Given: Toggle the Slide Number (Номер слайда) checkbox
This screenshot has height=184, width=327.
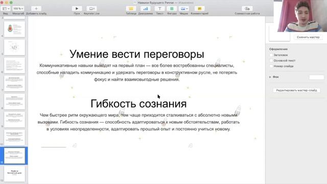Looking at the screenshot, I should (x=271, y=66).
